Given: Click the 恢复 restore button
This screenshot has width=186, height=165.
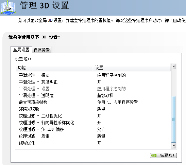Looking at the screenshot, I should (163, 155).
